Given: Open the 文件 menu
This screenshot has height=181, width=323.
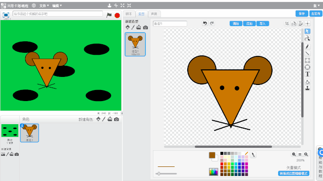Looking at the screenshot, I should coord(44,6).
